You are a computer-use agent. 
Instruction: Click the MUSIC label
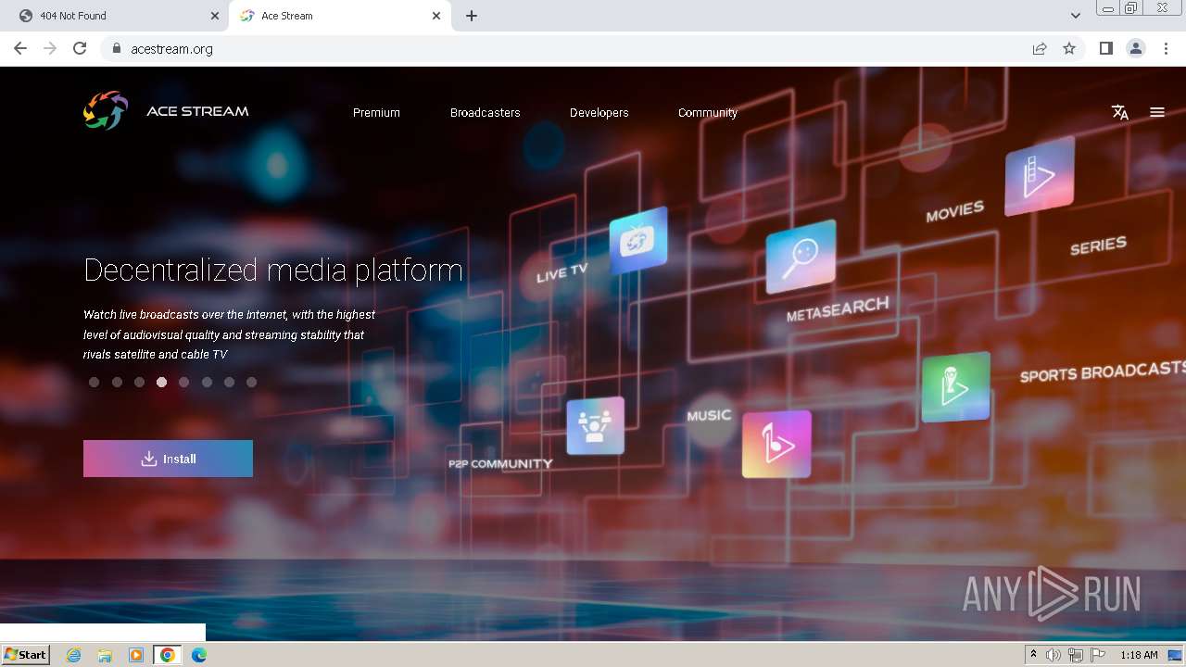pos(709,415)
